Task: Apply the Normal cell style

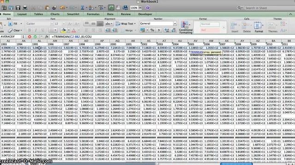Action: (x=210, y=24)
